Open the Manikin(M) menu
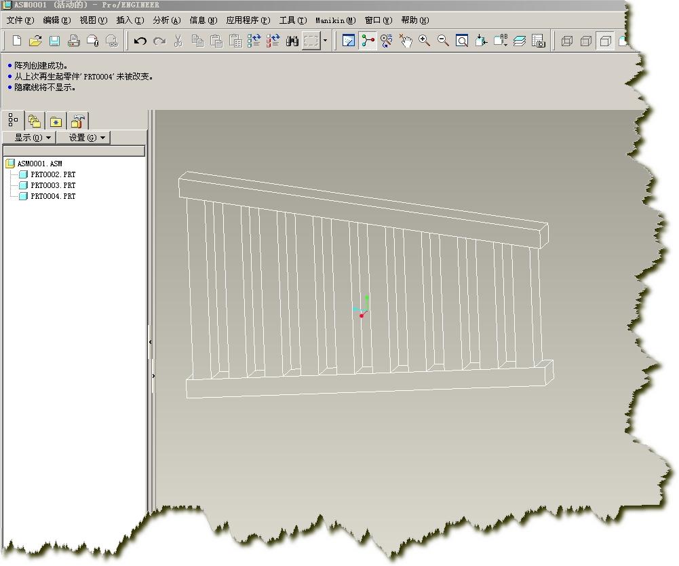 pyautogui.click(x=336, y=20)
